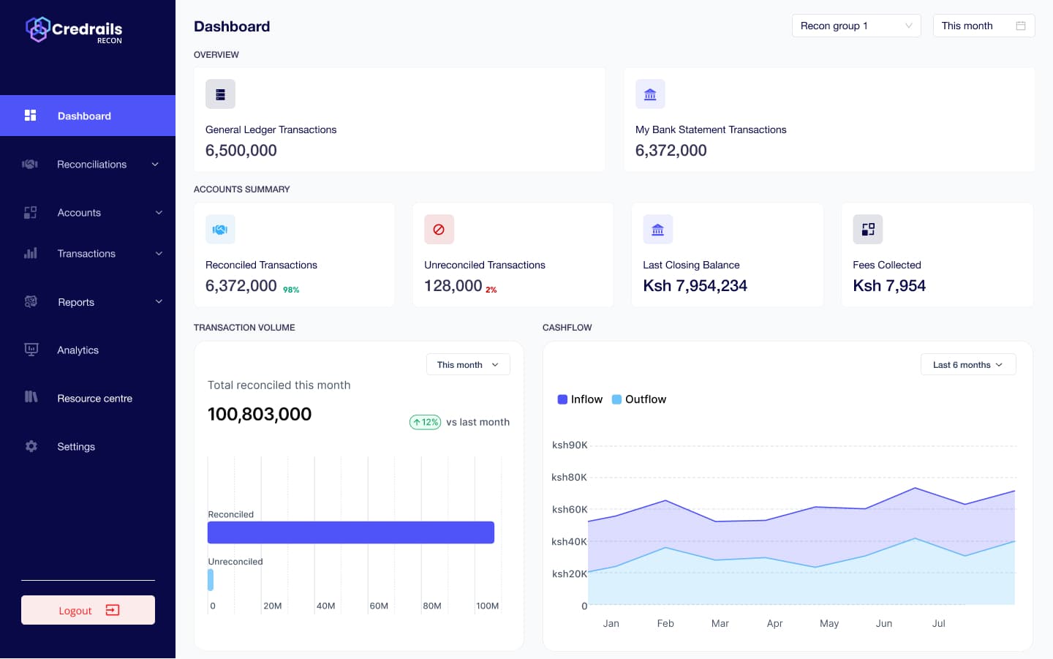This screenshot has height=659, width=1053.
Task: Click the Reconciled Transactions handshake icon
Action: 220,230
